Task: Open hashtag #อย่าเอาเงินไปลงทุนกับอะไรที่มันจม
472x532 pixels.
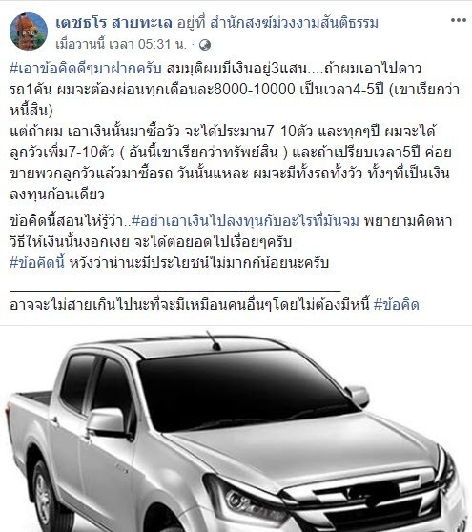Action: 245,221
